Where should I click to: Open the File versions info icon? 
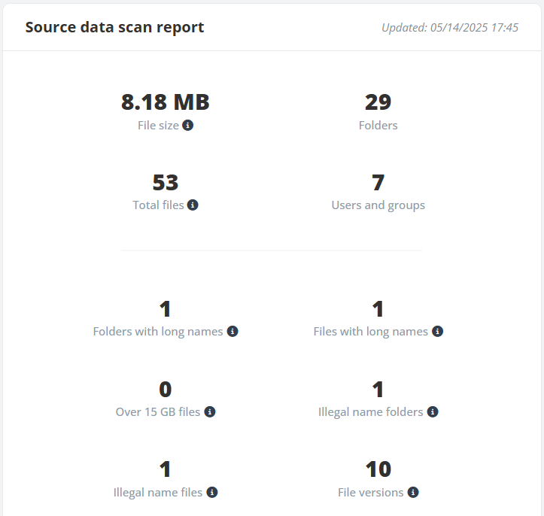[x=413, y=492]
